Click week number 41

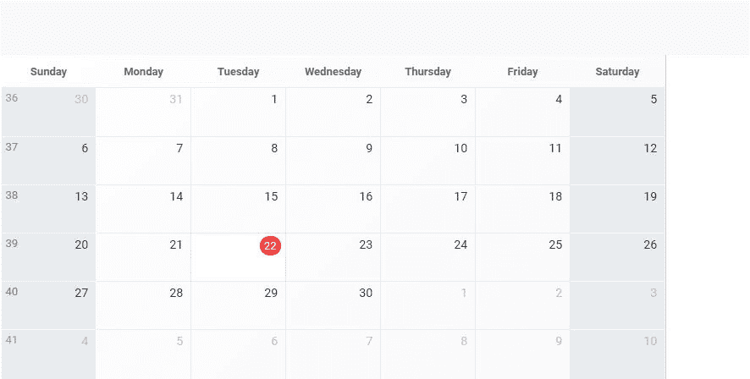[11, 340]
